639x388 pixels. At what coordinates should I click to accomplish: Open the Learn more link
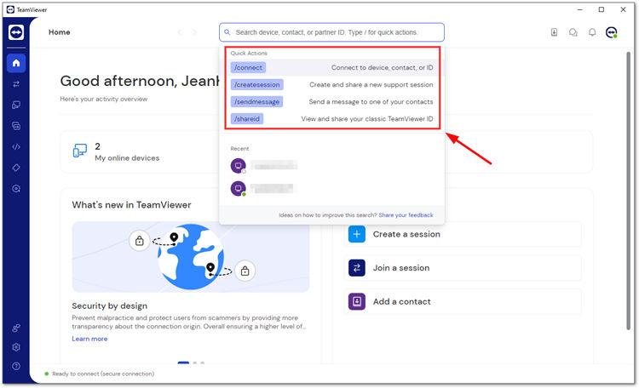[x=89, y=339]
